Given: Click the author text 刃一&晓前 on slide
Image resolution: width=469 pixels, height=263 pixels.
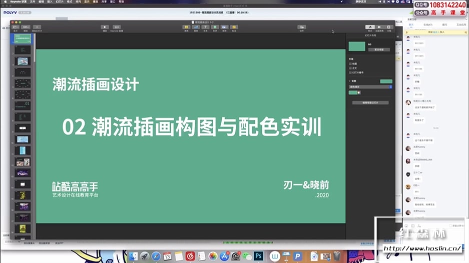Looking at the screenshot, I should click(x=306, y=185).
